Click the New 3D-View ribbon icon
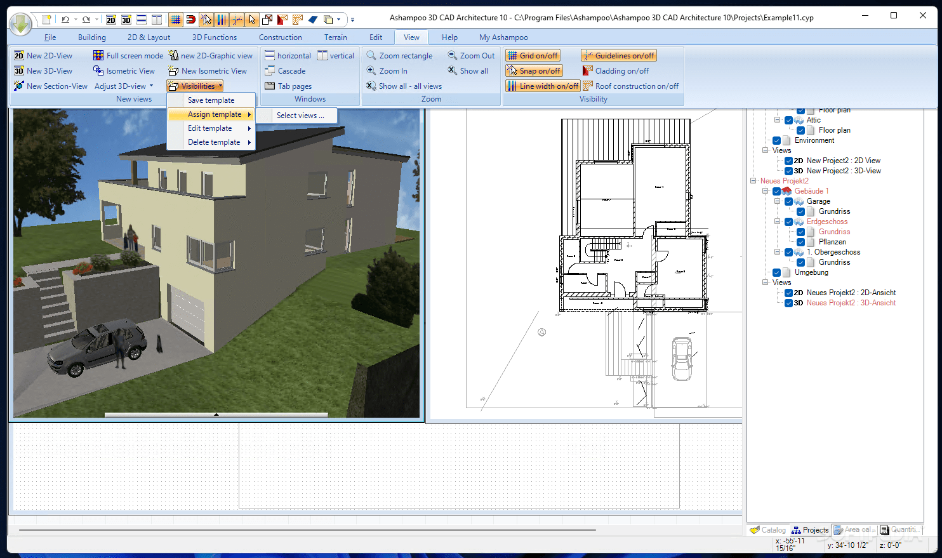Image resolution: width=942 pixels, height=558 pixels. [x=19, y=71]
